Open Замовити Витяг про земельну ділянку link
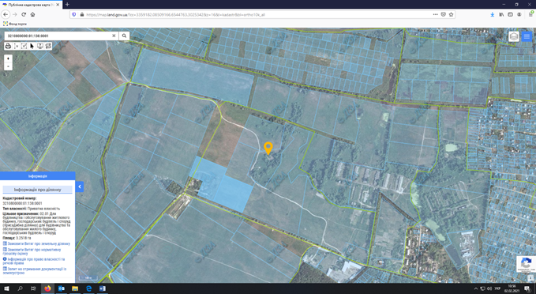 tap(39, 243)
